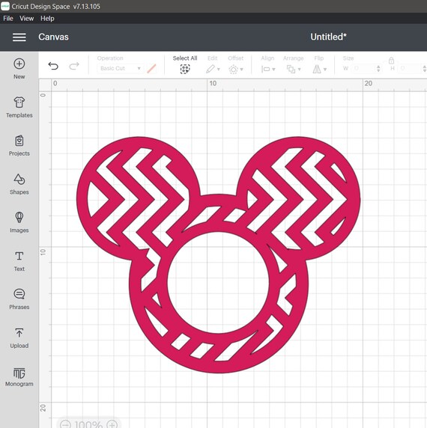Click the Canvas heading label
This screenshot has height=428, width=427.
pos(53,37)
